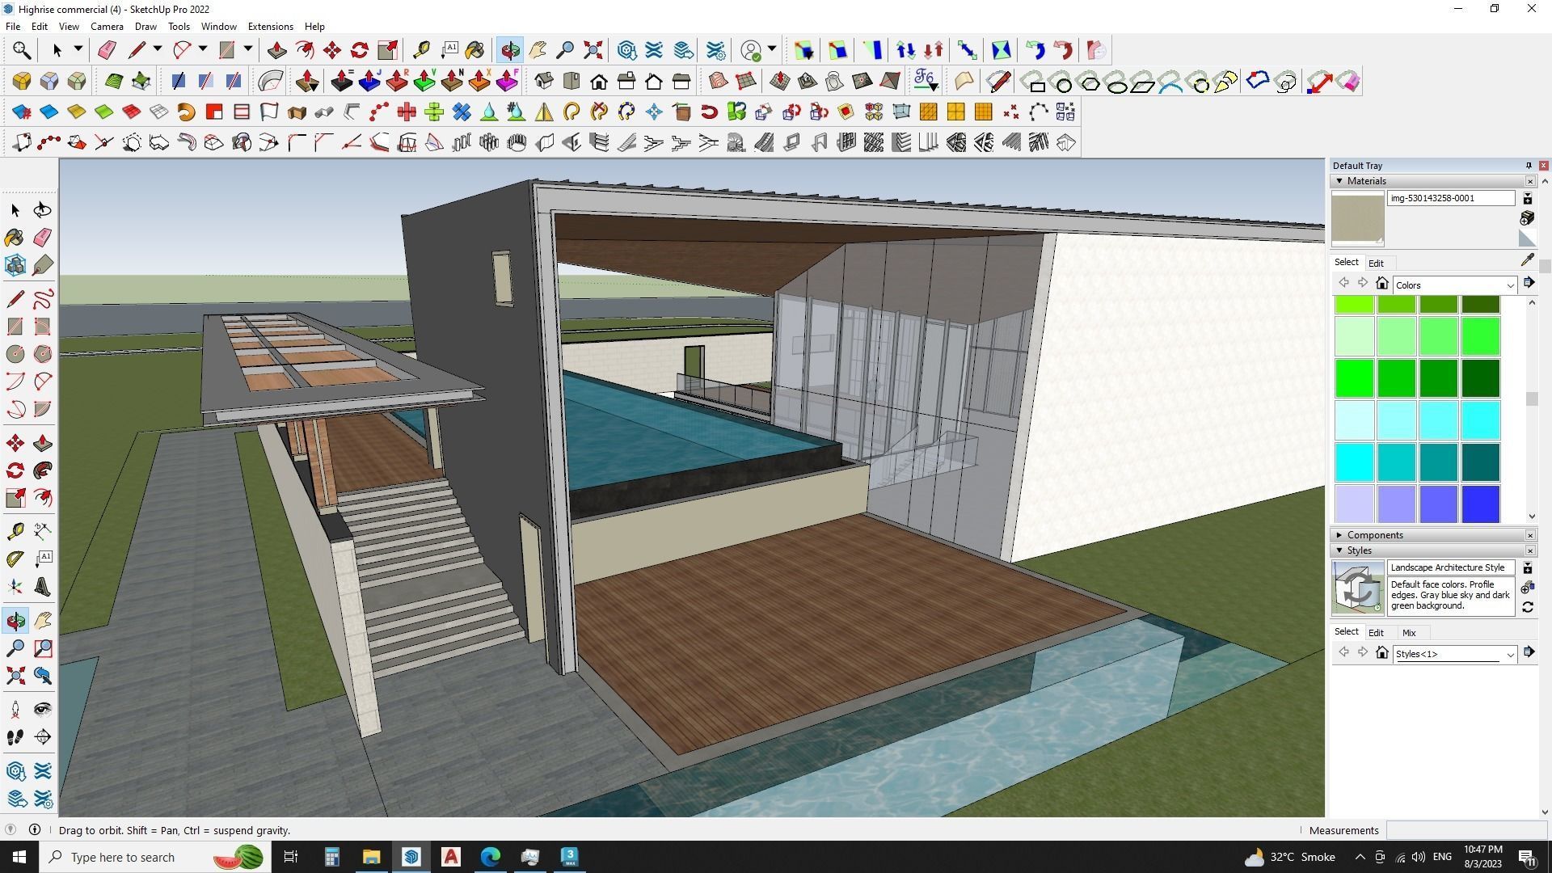Click the Look Around eye tool
1552x873 pixels.
click(42, 710)
